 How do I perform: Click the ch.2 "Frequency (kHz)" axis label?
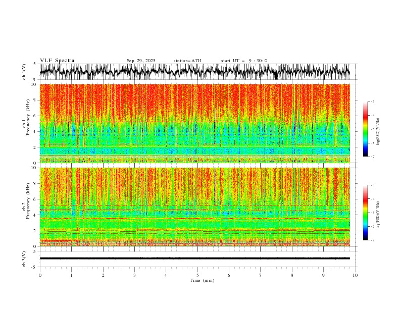point(28,200)
